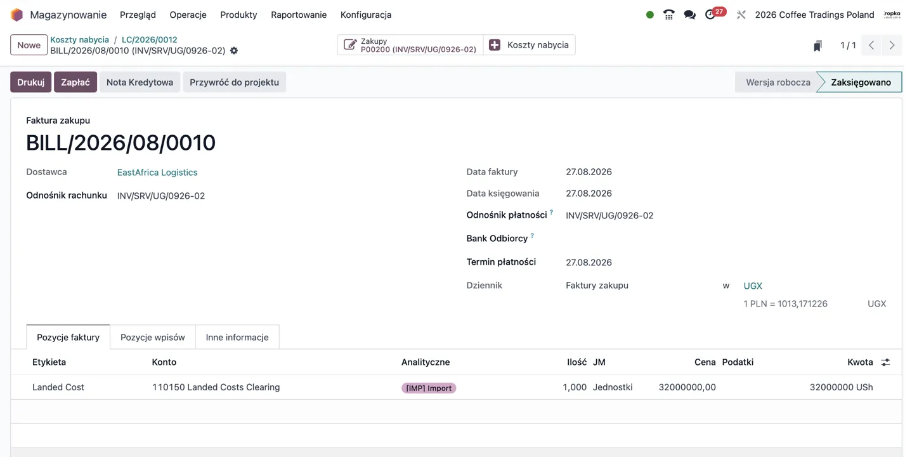This screenshot has width=905, height=457.
Task: Click the 110150 Landed Costs Clearing cell
Action: 216,387
